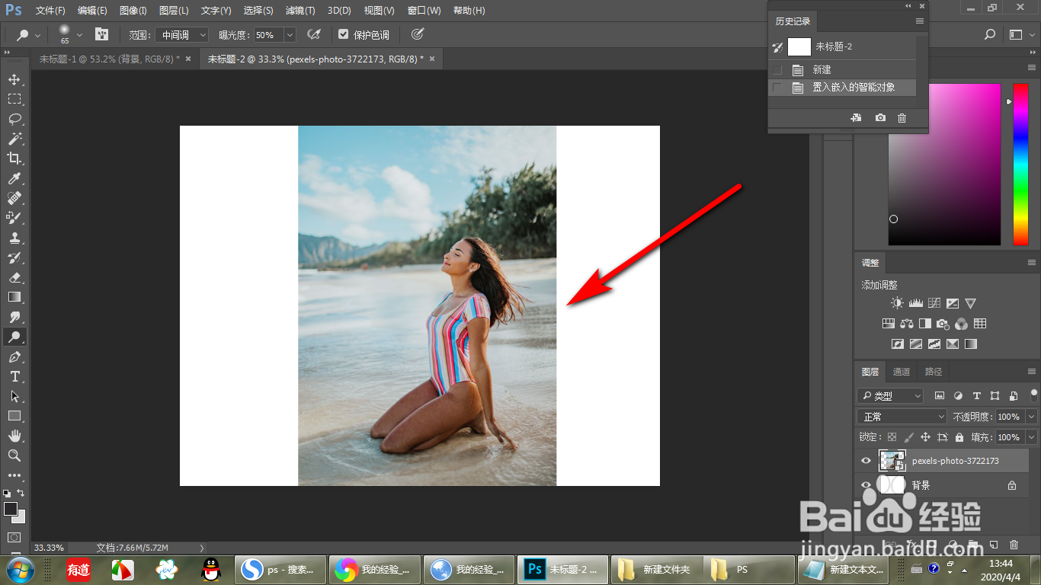1041x585 pixels.
Task: Add an Invert adjustment
Action: 897,344
